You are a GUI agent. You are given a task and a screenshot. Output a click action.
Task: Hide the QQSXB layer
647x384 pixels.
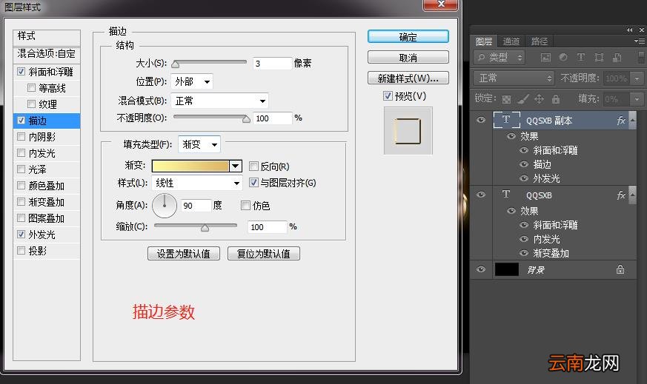coord(481,195)
